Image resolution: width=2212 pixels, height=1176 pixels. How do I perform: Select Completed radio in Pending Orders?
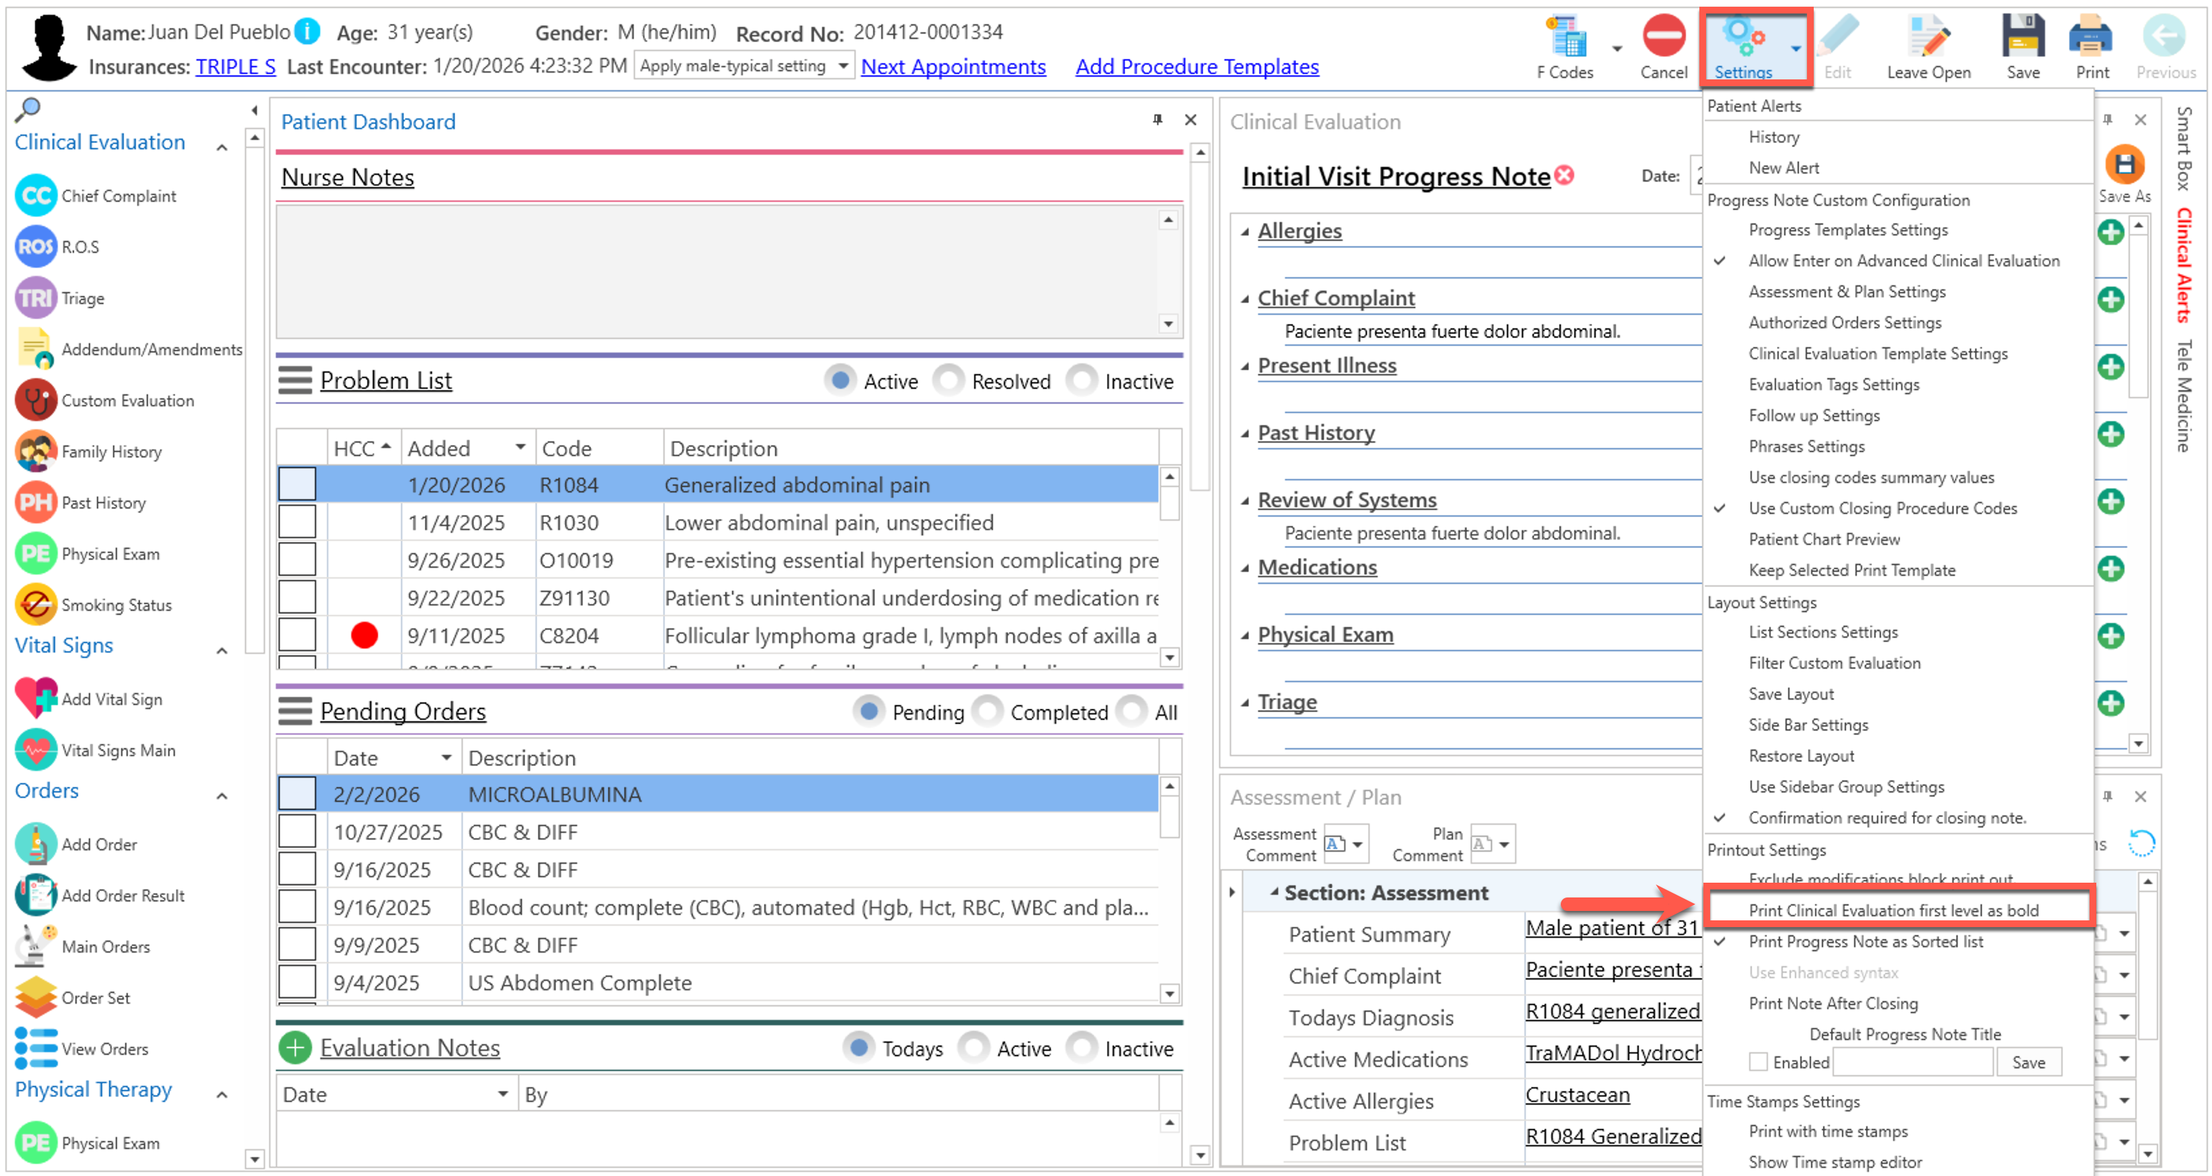[x=988, y=711]
